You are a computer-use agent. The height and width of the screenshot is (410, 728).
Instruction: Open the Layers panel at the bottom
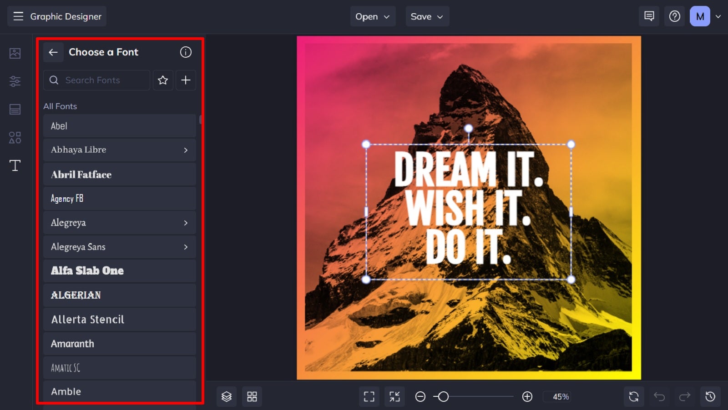[x=227, y=396]
